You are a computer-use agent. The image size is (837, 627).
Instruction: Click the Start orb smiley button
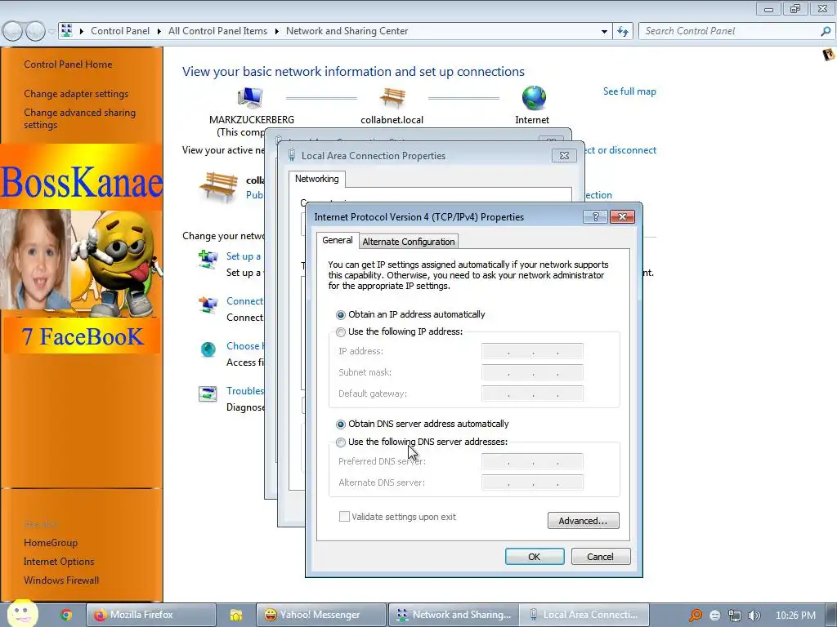23,613
